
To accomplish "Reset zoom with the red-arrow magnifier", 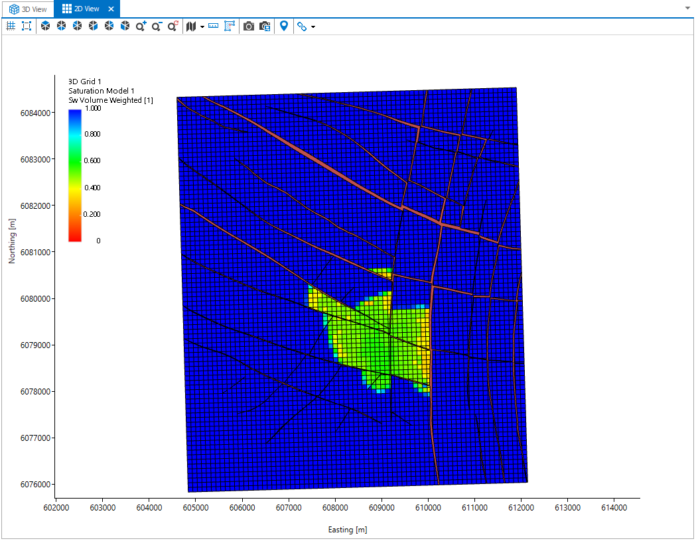I will (173, 26).
